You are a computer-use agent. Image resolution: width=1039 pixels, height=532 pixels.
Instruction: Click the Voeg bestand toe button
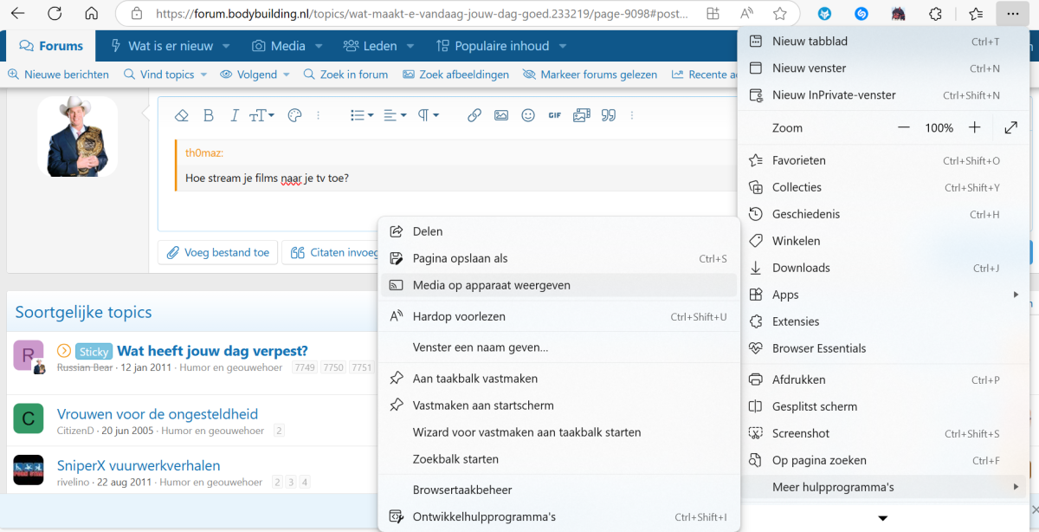(217, 252)
